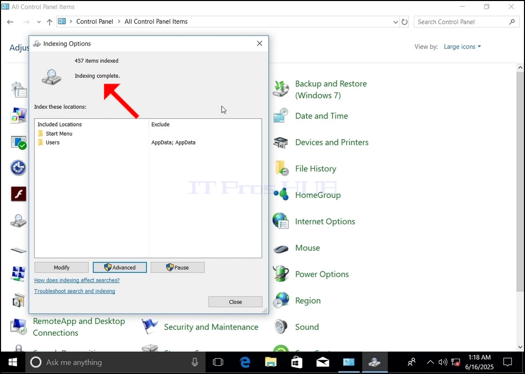525x374 pixels.
Task: Click the scrollbar up arrow
Action: tap(520, 67)
